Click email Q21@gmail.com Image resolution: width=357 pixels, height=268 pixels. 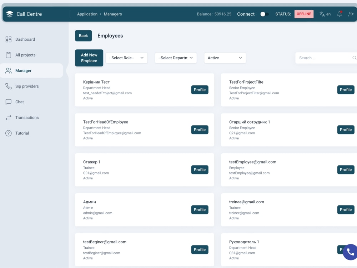(242, 133)
